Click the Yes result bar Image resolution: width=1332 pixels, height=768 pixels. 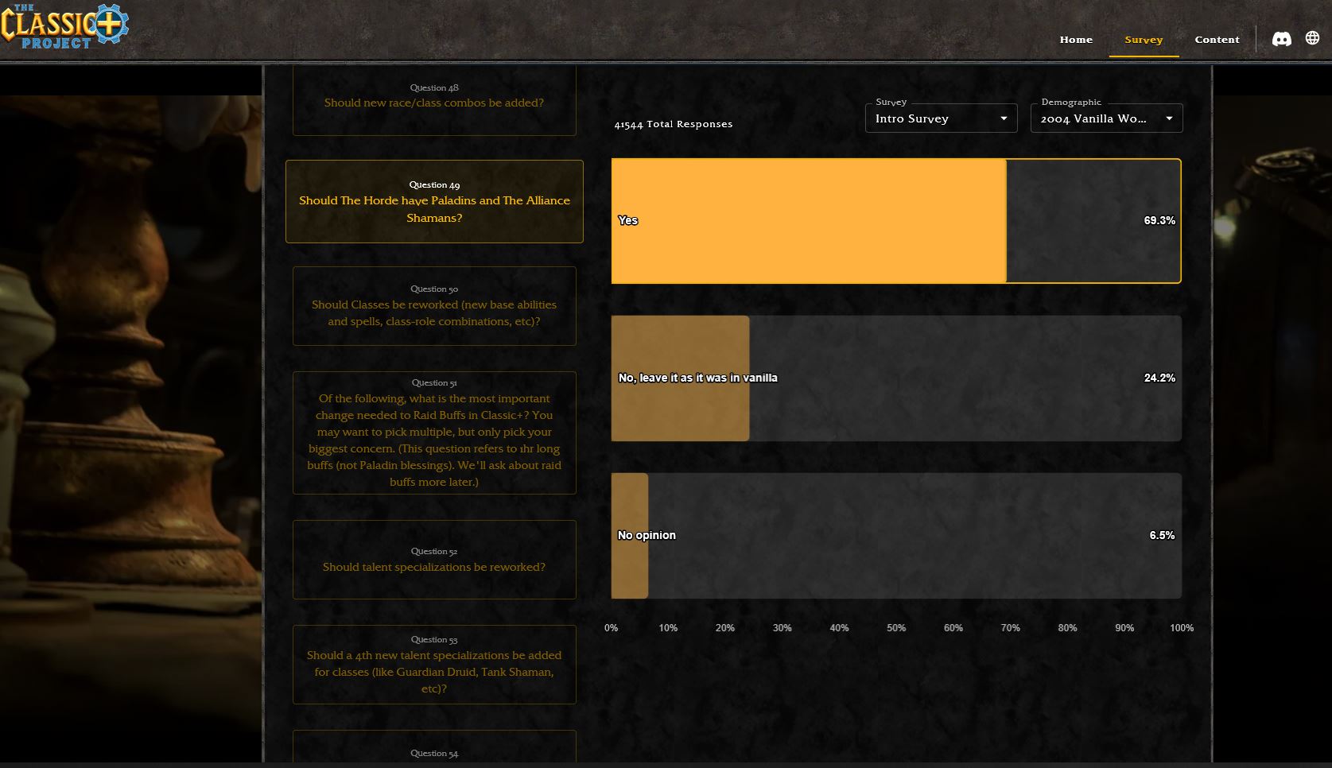coord(896,221)
